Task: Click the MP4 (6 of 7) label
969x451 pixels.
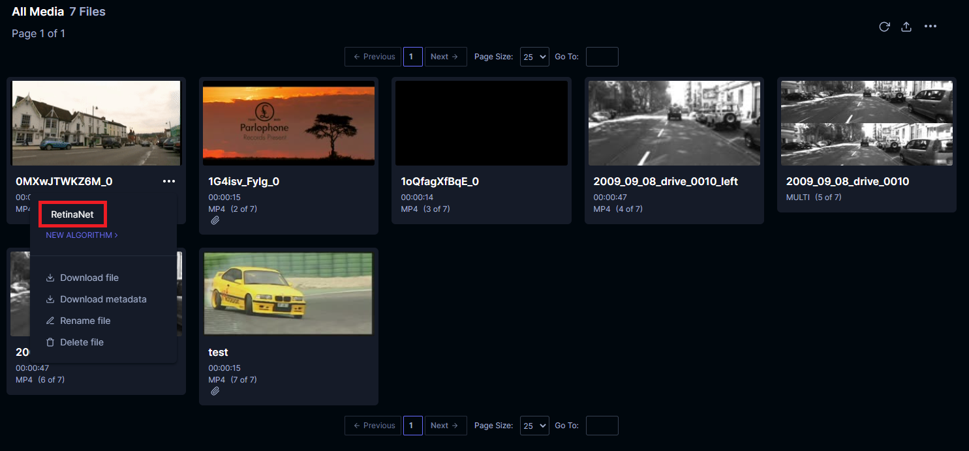Action: coord(40,380)
